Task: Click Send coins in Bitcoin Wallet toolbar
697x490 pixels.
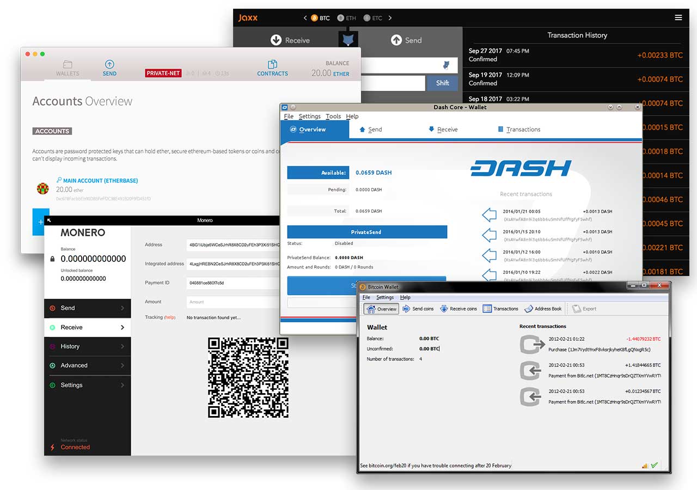Action: [418, 309]
